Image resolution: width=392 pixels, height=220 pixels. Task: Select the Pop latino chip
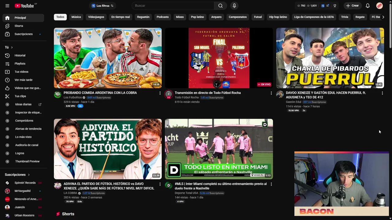(198, 17)
